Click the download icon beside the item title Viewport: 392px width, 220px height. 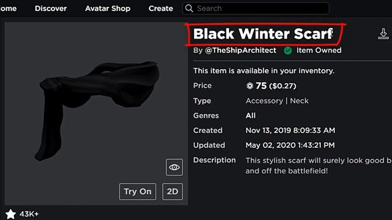[383, 34]
